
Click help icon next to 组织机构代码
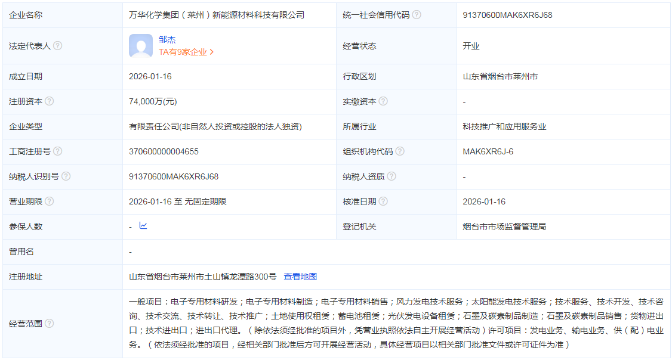(x=400, y=151)
